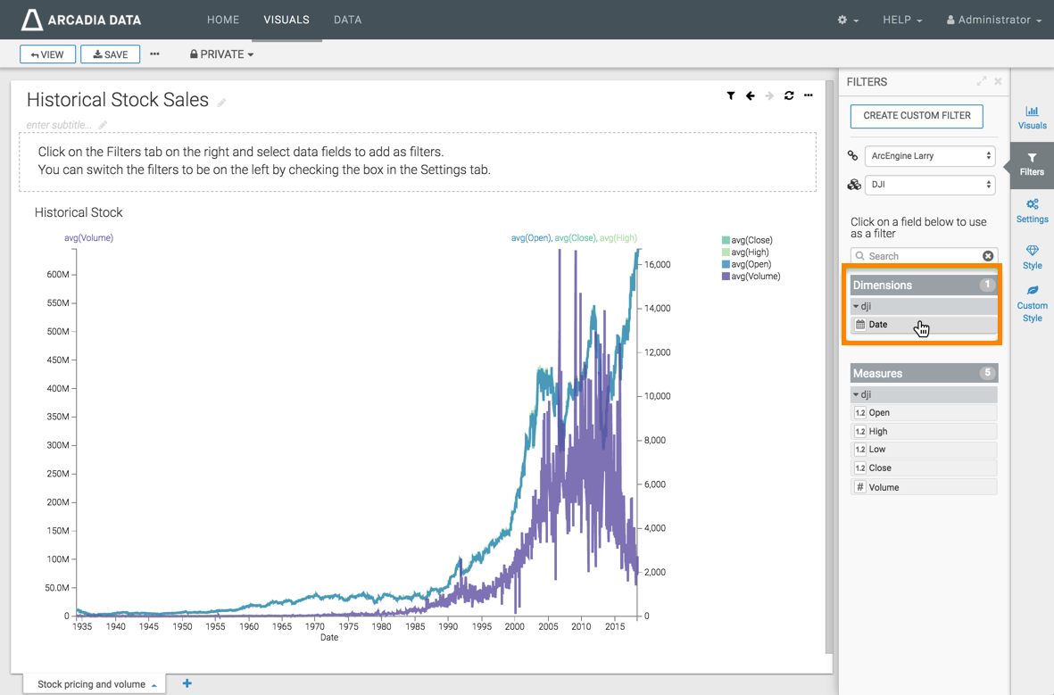Open the Settings side panel
1054x695 pixels.
[x=1032, y=211]
